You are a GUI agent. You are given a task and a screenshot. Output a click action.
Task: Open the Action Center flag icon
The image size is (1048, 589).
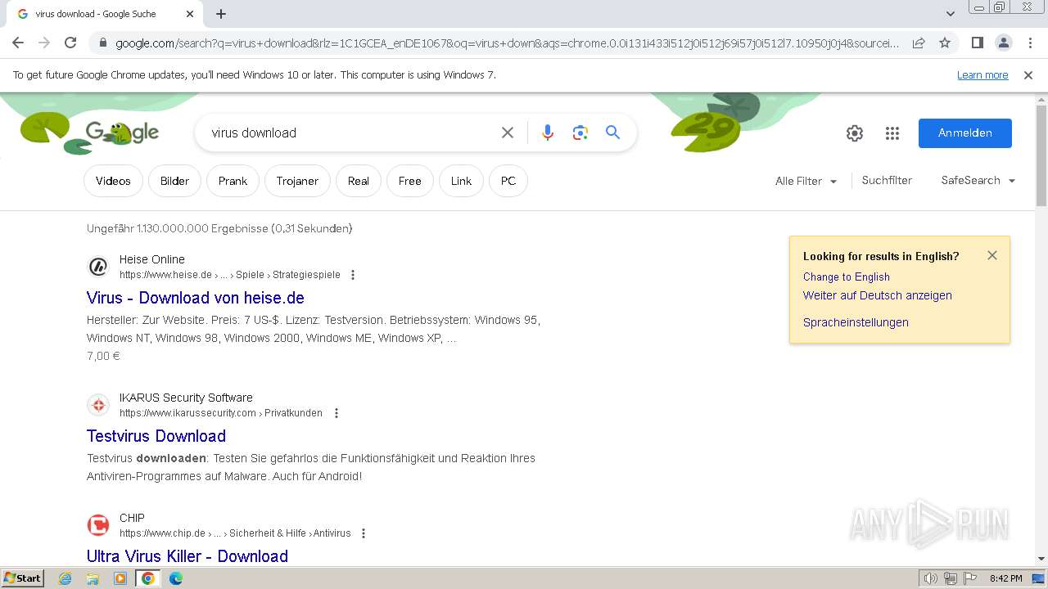point(969,578)
